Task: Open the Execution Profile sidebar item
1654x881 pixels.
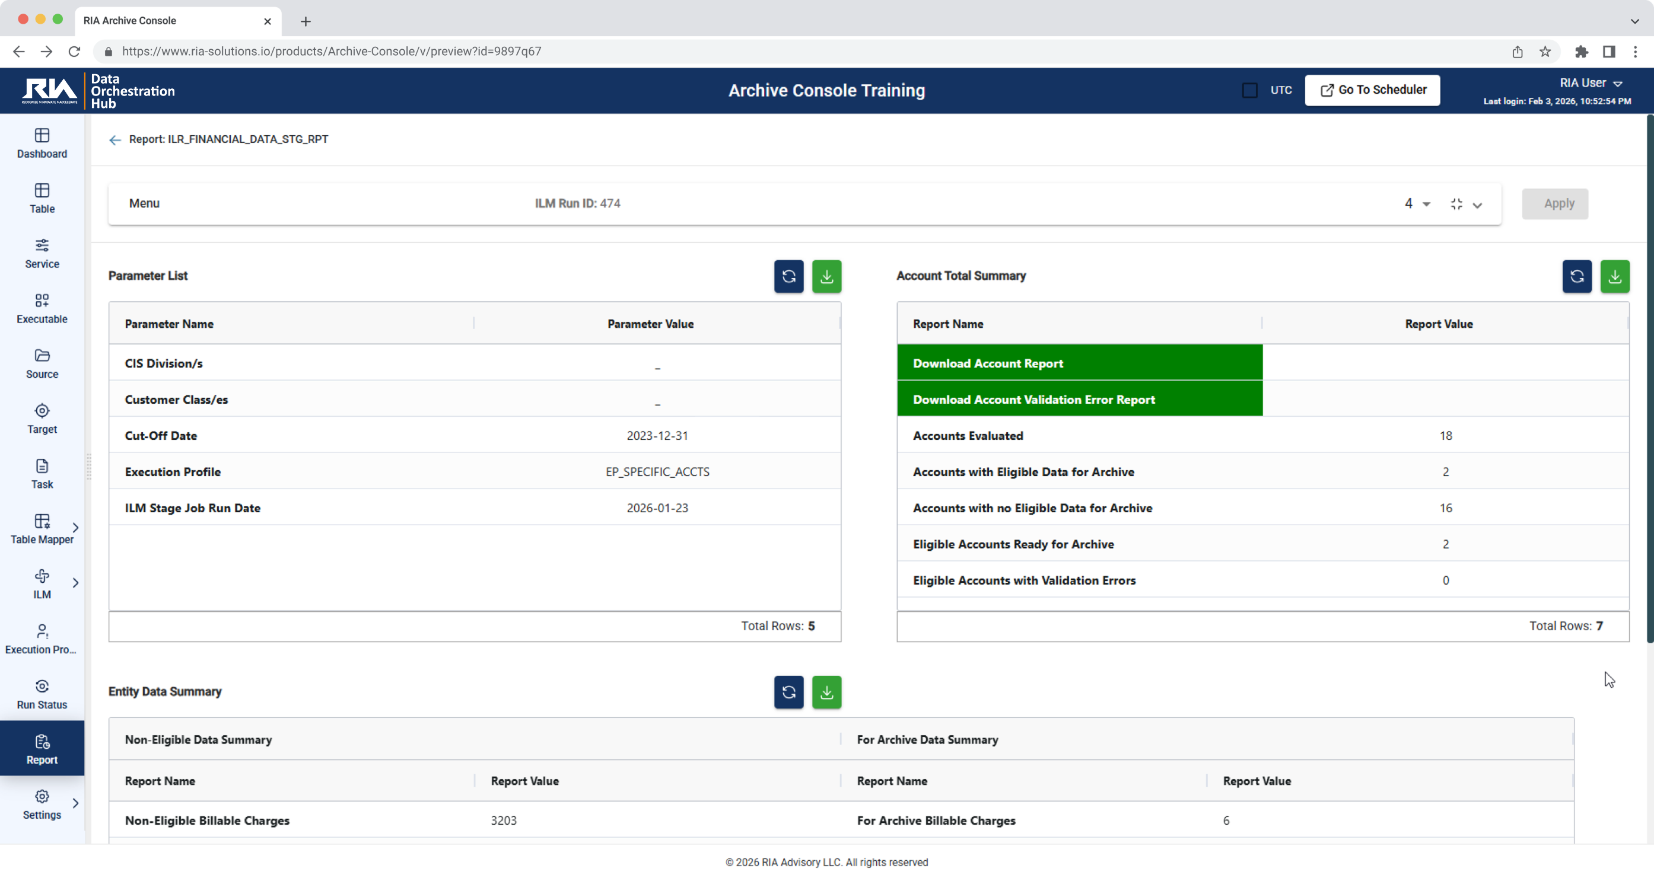Action: tap(42, 640)
